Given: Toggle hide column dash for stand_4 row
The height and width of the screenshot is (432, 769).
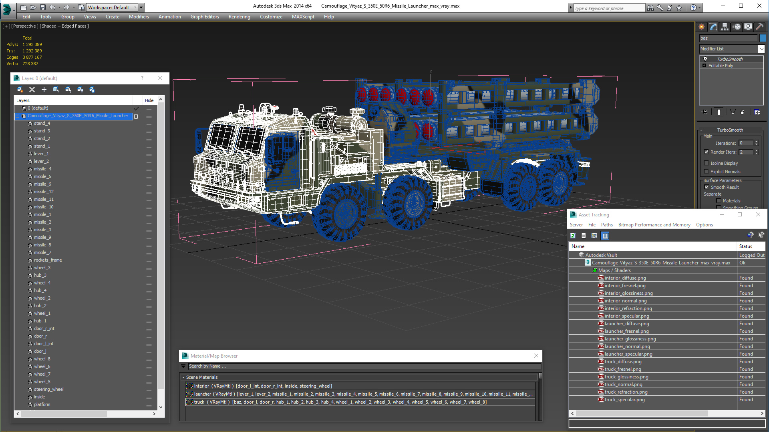Looking at the screenshot, I should pos(149,124).
